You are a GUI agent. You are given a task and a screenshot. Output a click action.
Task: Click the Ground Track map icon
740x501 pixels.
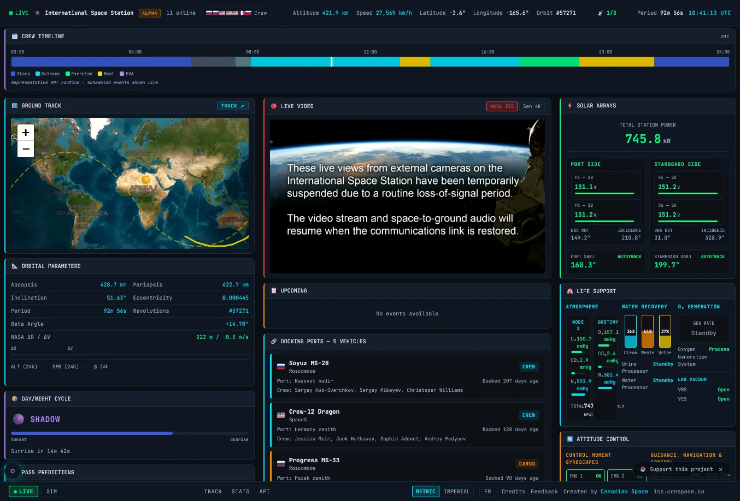[x=15, y=105]
